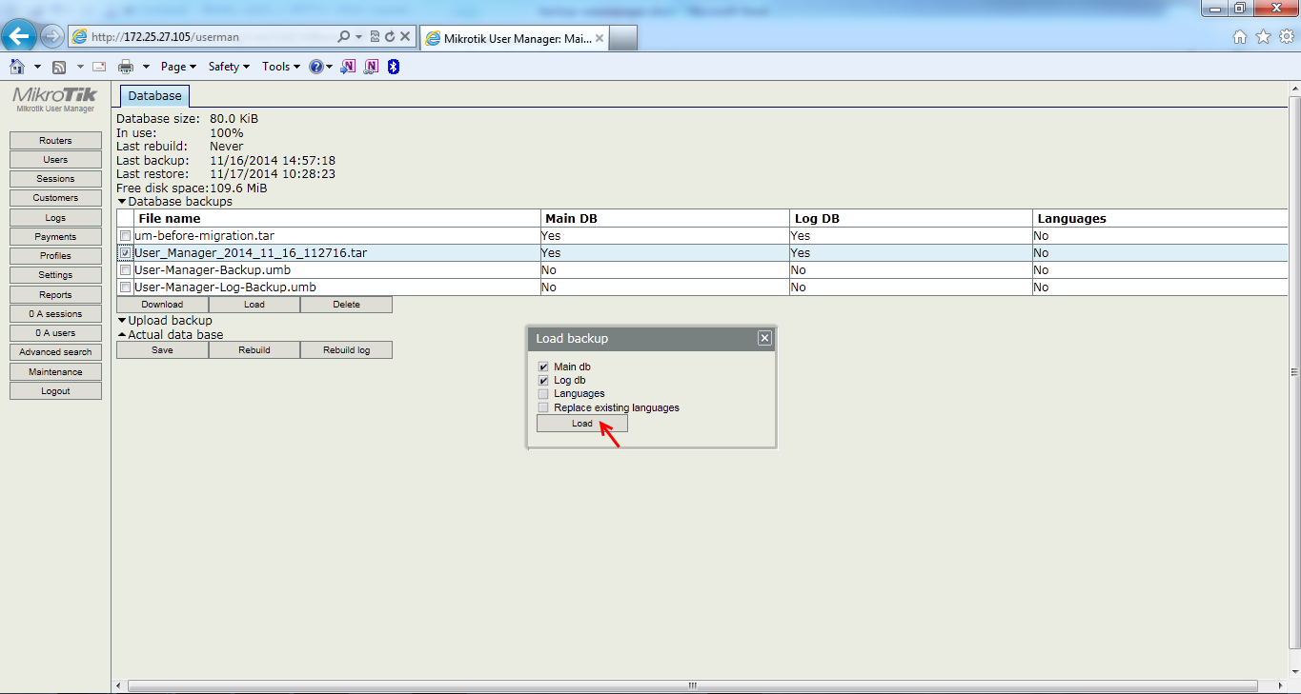1301x694 pixels.
Task: Click the browser Back arrow button
Action: point(20,36)
